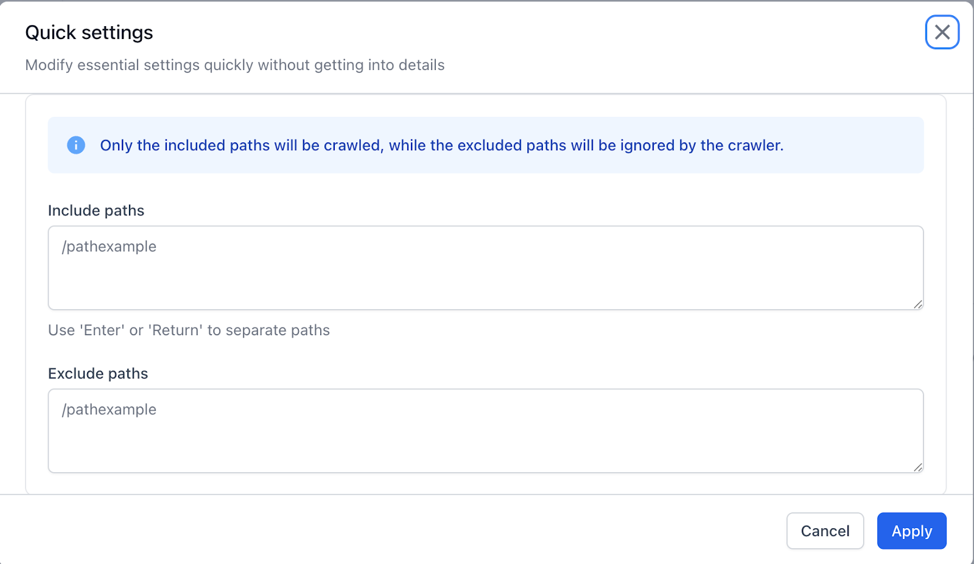The width and height of the screenshot is (974, 564).
Task: Close the Quick settings dialog via X
Action: tap(942, 32)
